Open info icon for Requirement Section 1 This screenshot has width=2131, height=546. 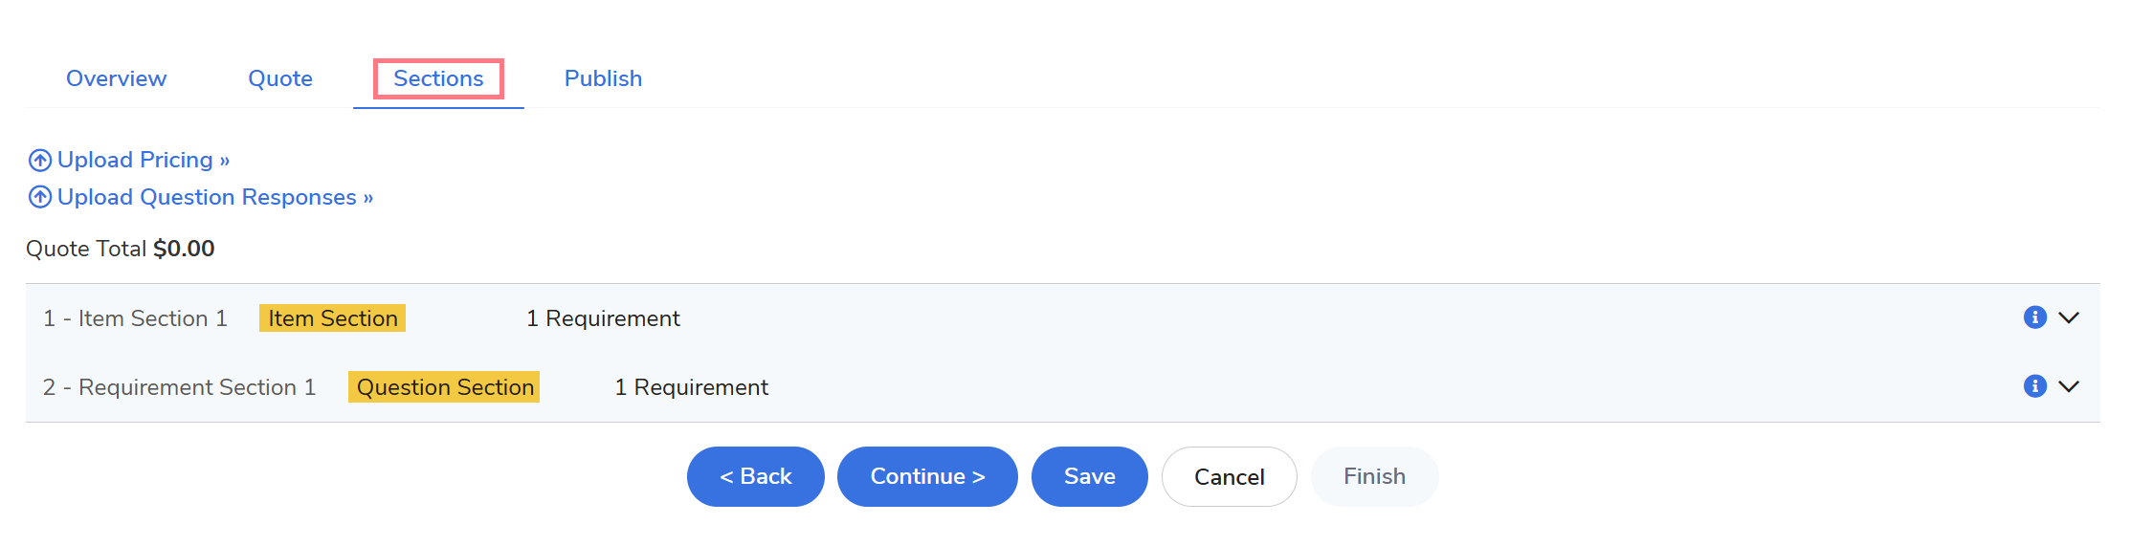2034,386
